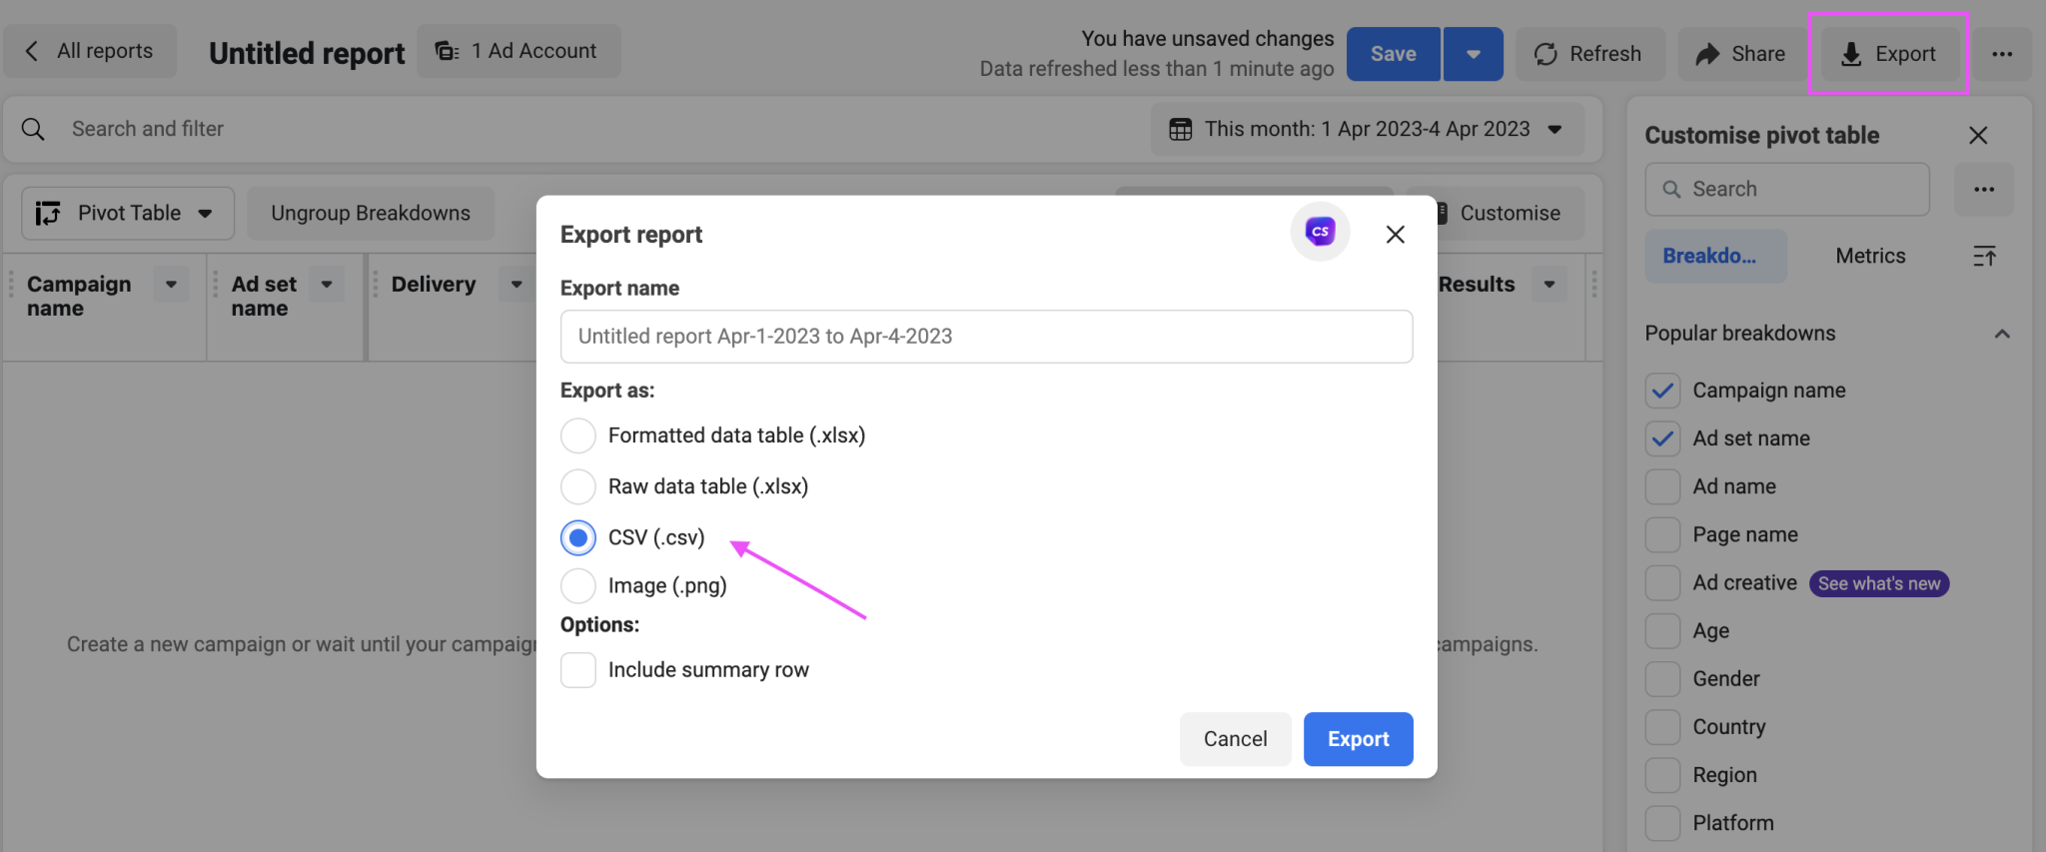Switch to the Metrics tab
2046x852 pixels.
(1869, 256)
